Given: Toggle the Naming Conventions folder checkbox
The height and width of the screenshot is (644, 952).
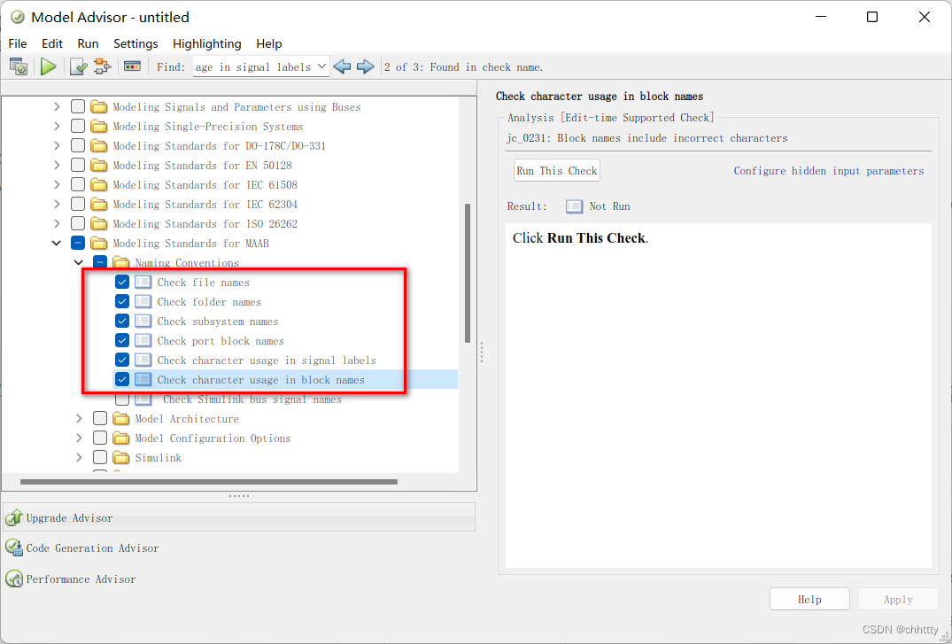Looking at the screenshot, I should [x=100, y=262].
